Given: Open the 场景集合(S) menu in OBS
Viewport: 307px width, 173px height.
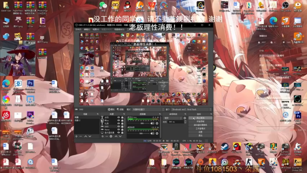Looking at the screenshot, I should tap(119, 30).
